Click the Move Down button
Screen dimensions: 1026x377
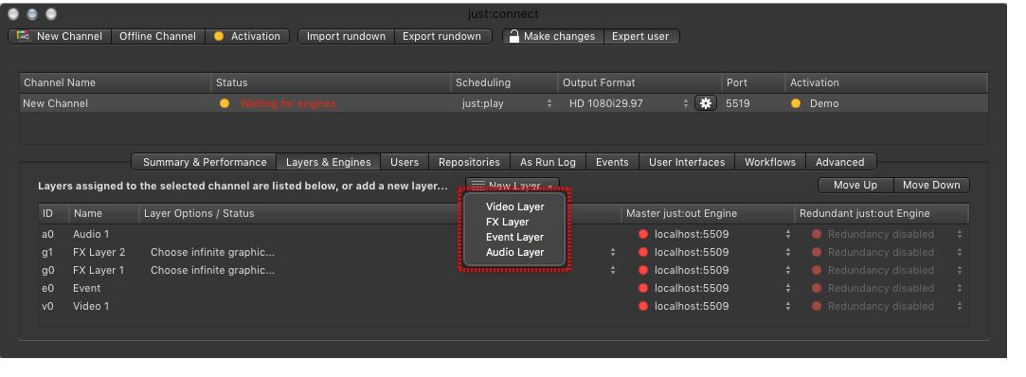pos(931,186)
